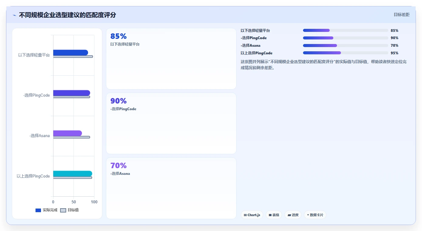Click the chart title 不同规模企业选型建议的匹配度评分
Image resolution: width=422 pixels, height=231 pixels.
click(x=67, y=15)
